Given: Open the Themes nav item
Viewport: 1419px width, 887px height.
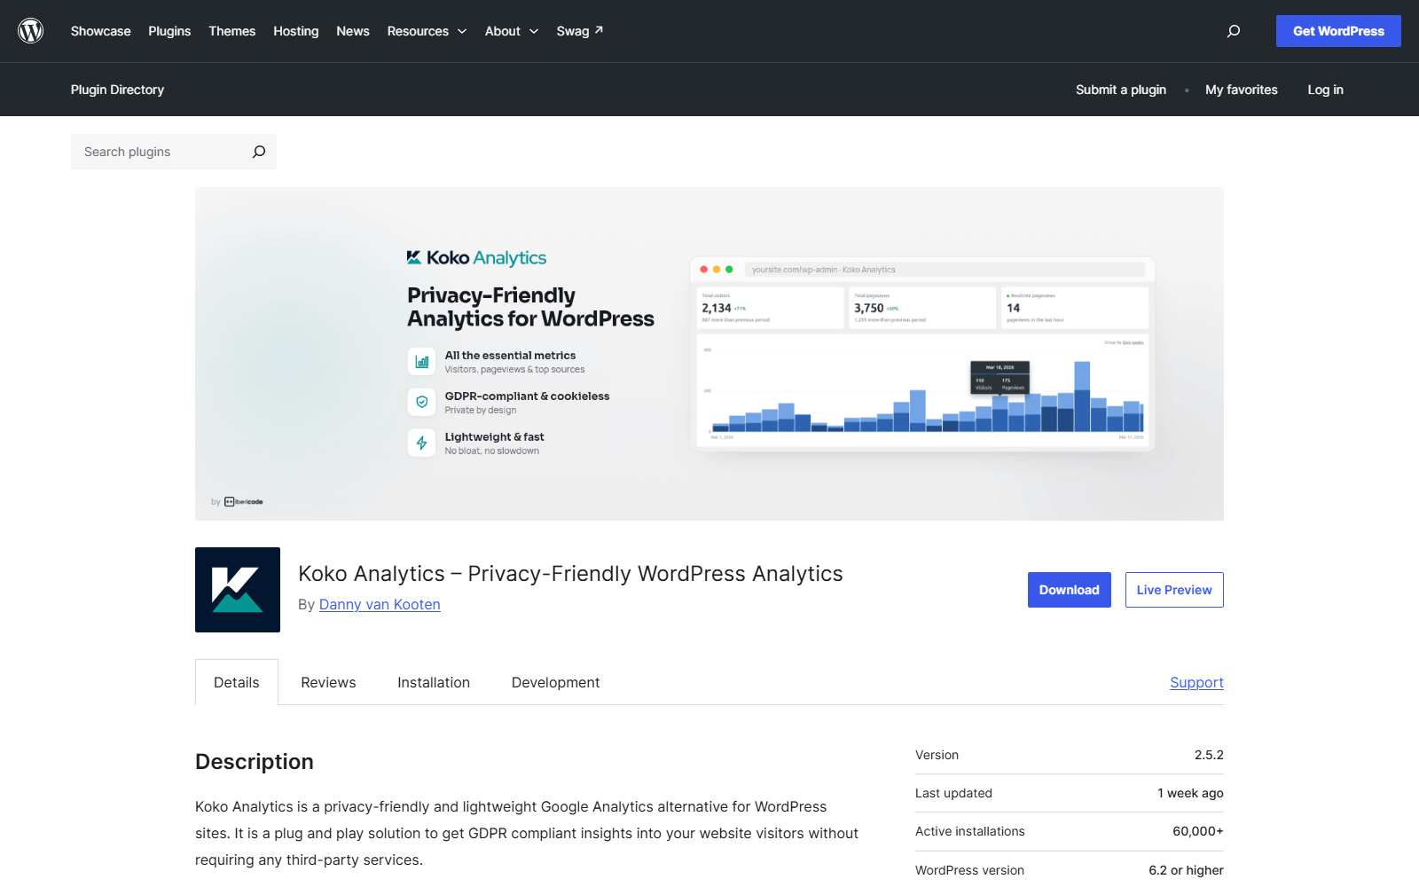Looking at the screenshot, I should tap(232, 31).
